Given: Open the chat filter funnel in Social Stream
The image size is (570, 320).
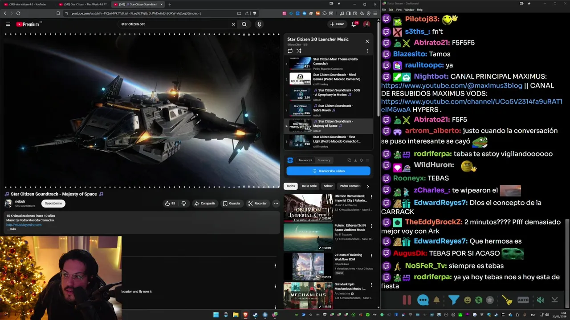Looking at the screenshot, I should 453,300.
